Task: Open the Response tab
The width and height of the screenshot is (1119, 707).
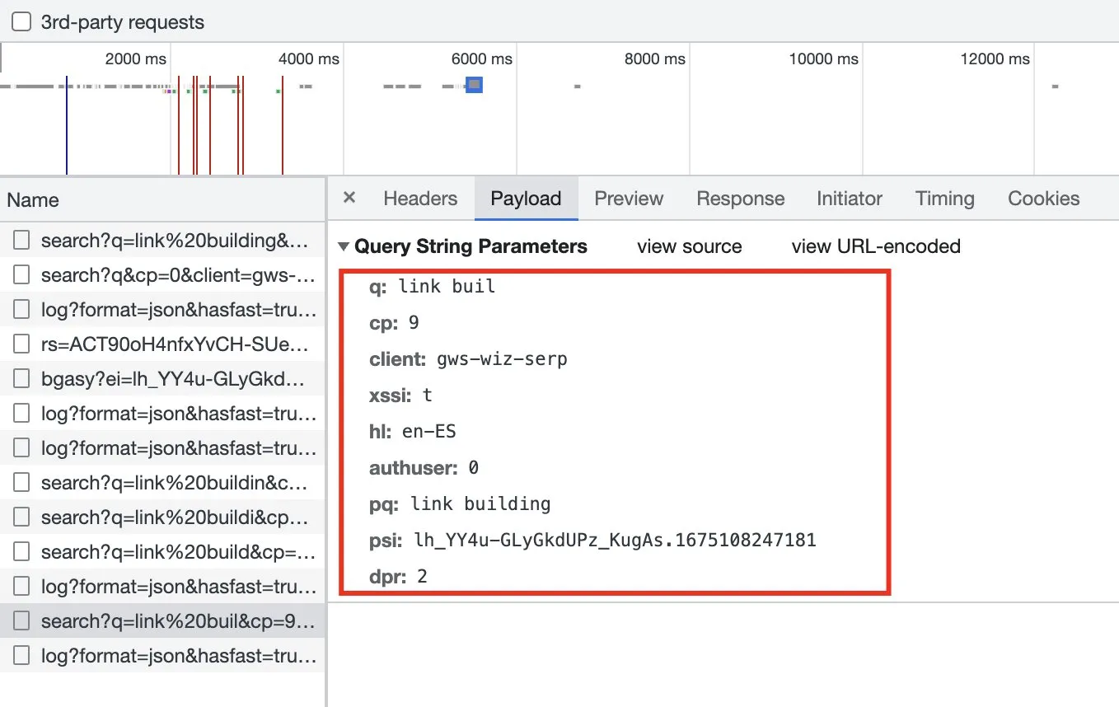Action: (x=741, y=199)
